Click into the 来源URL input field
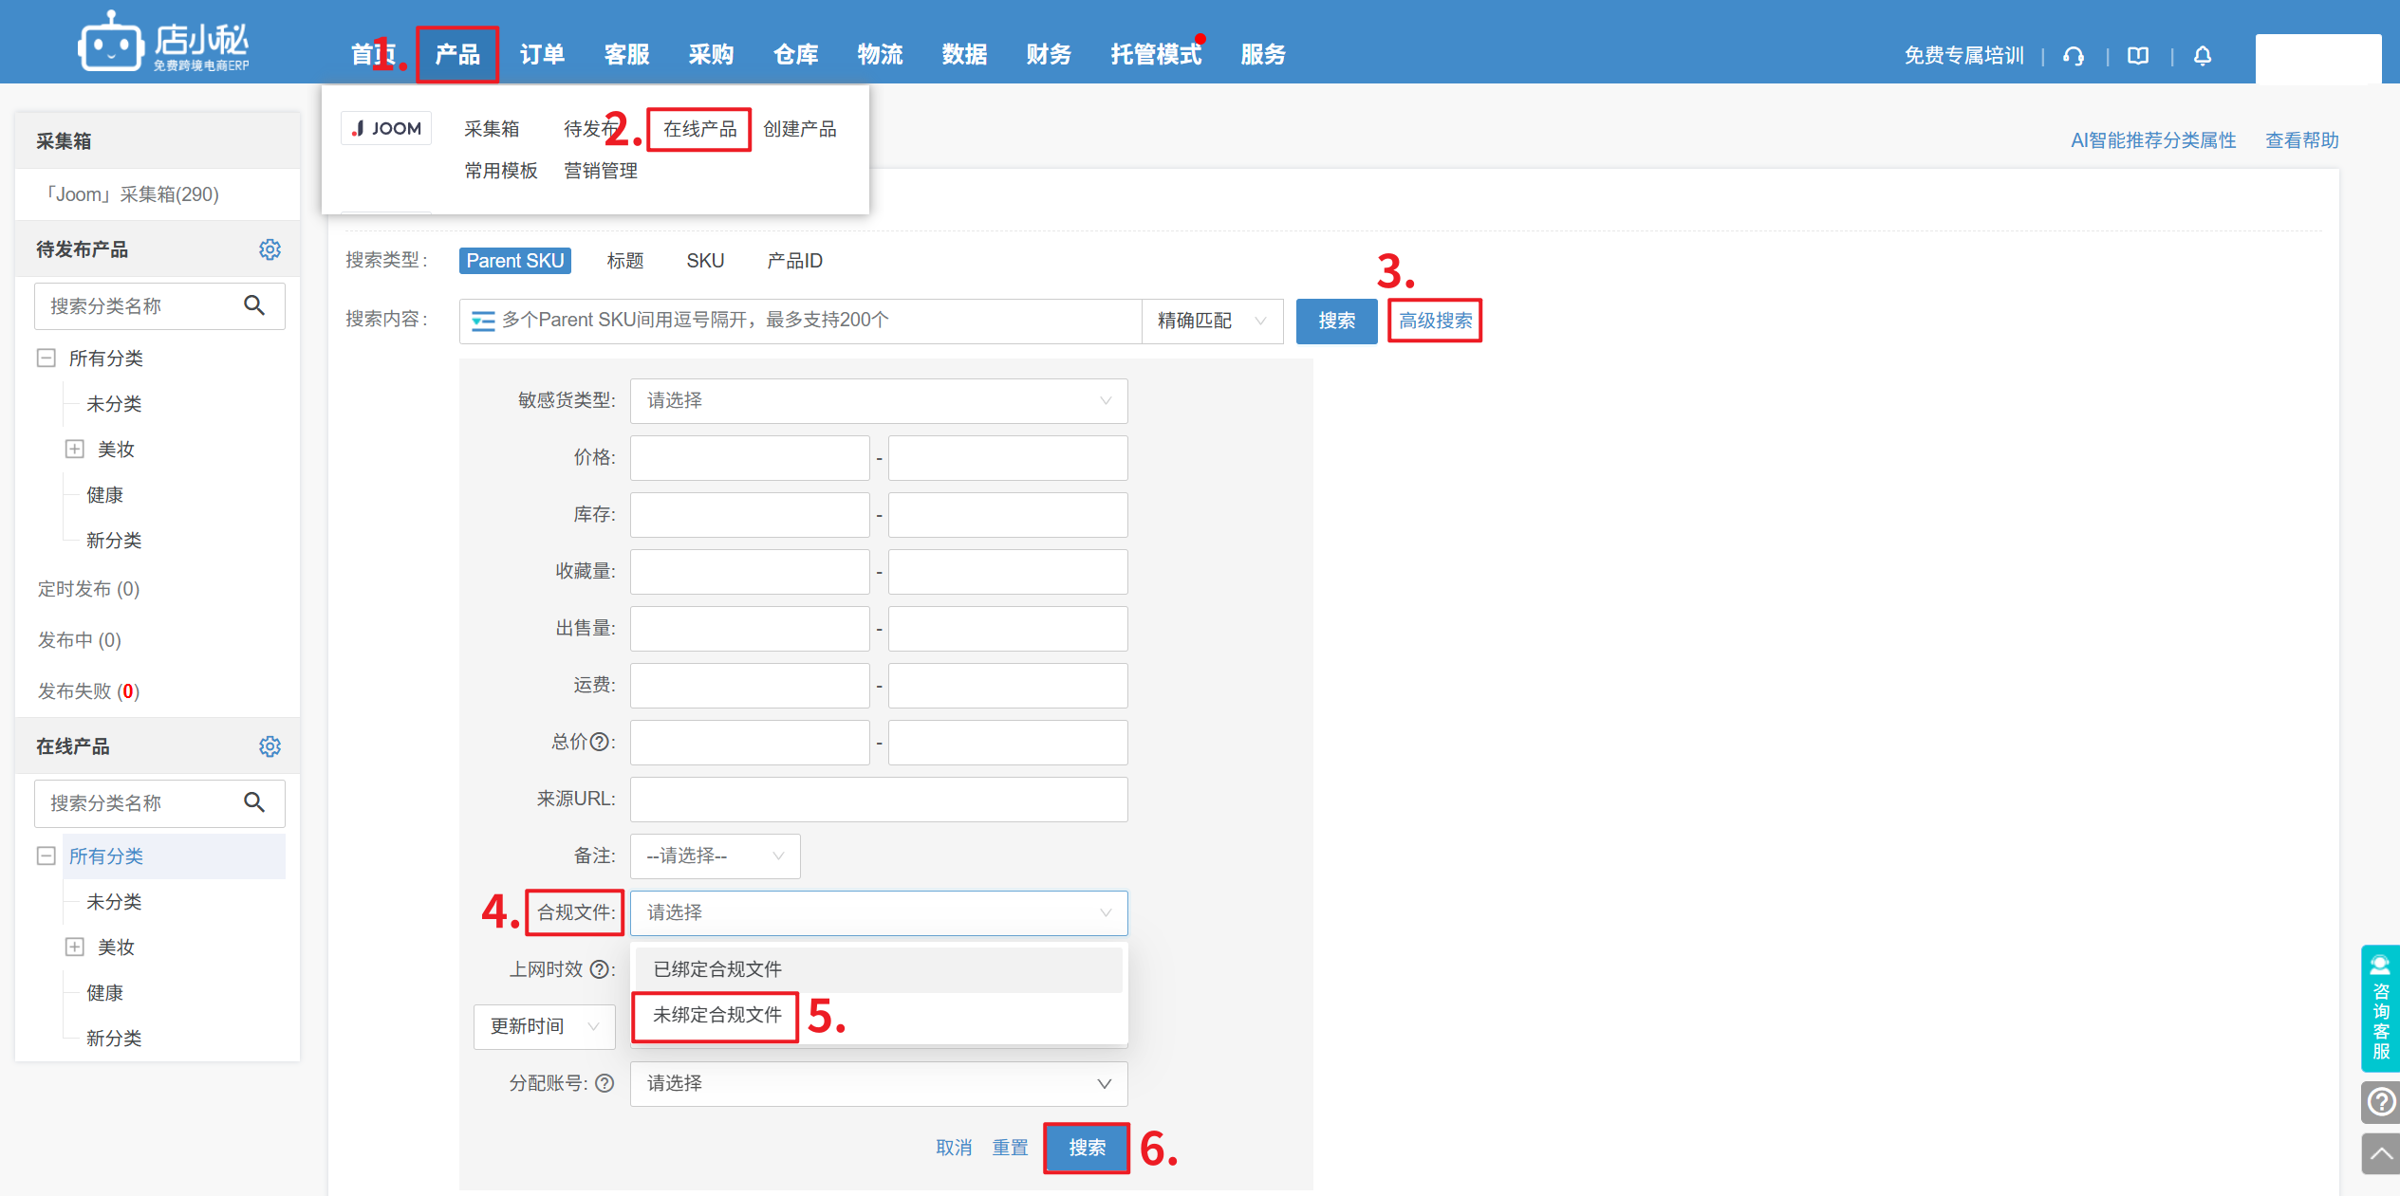2400x1196 pixels. (x=878, y=800)
